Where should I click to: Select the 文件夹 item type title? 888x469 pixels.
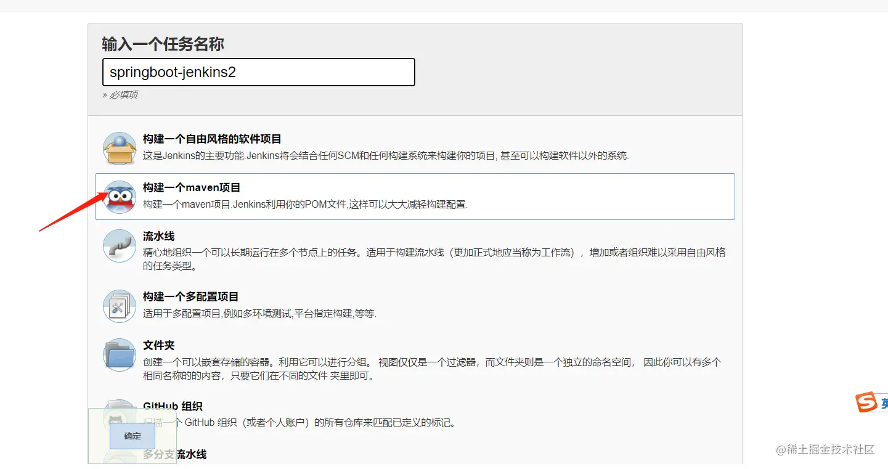(159, 346)
